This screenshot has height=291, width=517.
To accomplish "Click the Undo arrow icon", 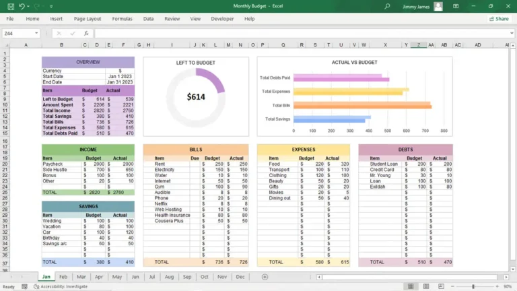I will point(22,6).
